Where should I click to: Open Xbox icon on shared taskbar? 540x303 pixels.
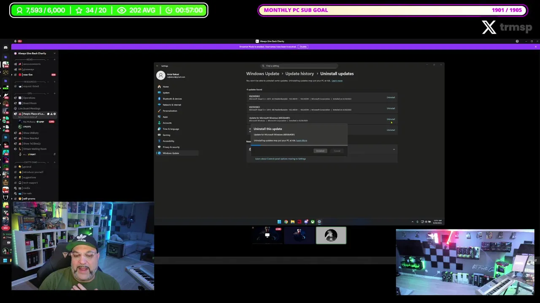(x=313, y=222)
